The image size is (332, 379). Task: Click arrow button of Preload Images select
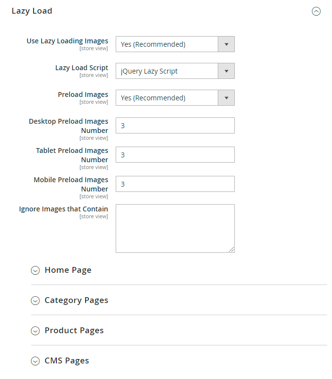tap(226, 98)
